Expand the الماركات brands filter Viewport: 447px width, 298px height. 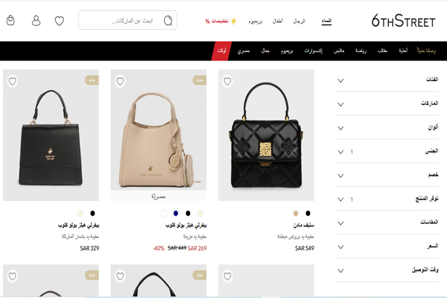[x=387, y=104]
